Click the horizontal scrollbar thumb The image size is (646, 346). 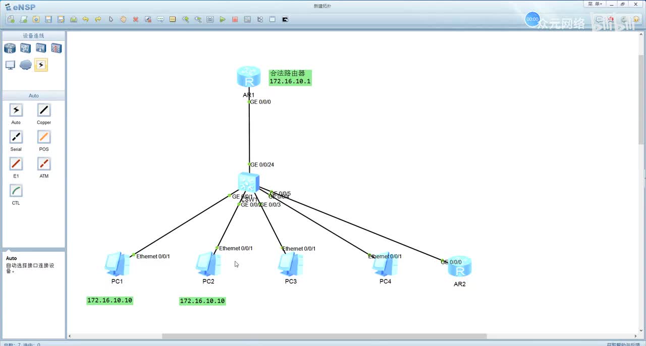click(x=324, y=336)
